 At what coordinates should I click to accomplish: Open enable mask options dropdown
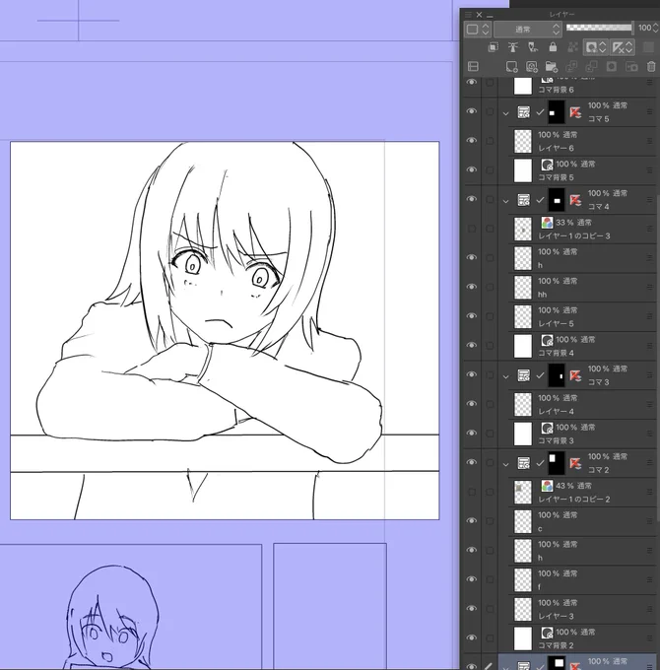pyautogui.click(x=596, y=47)
